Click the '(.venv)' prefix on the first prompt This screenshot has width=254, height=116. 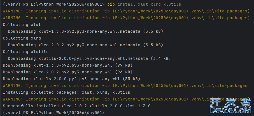point(10,4)
